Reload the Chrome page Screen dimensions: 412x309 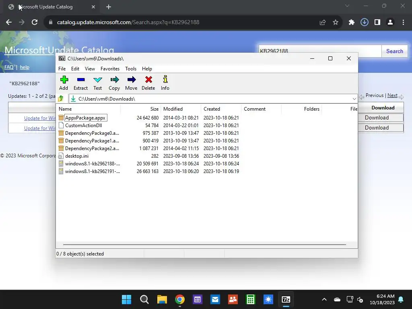[35, 23]
